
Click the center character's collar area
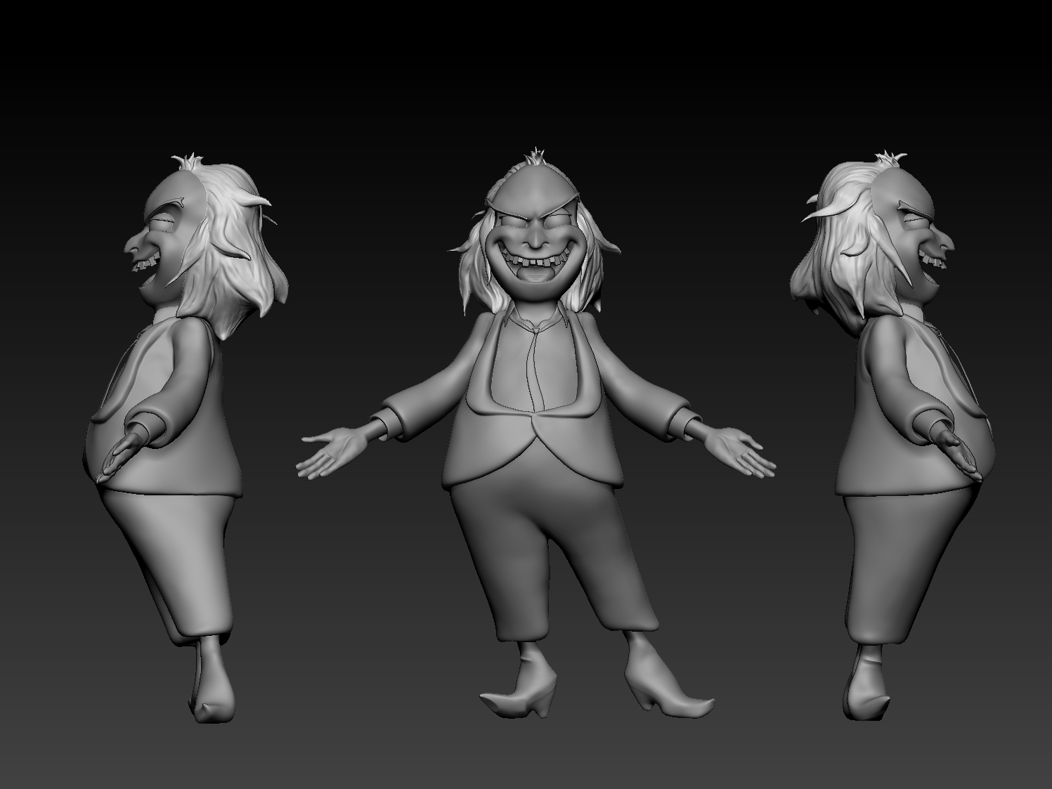(535, 329)
